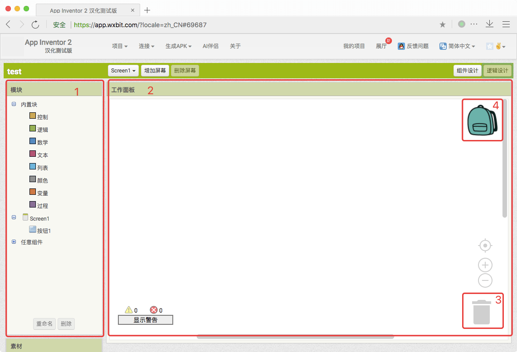Click the browser forward arrow
517x352 pixels.
(22, 24)
